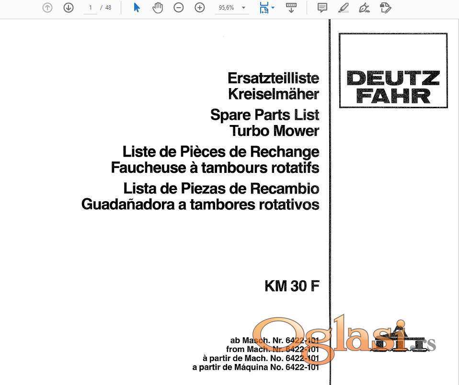Open the zoom level dropdown arrow
This screenshot has height=385, width=459.
[x=243, y=8]
